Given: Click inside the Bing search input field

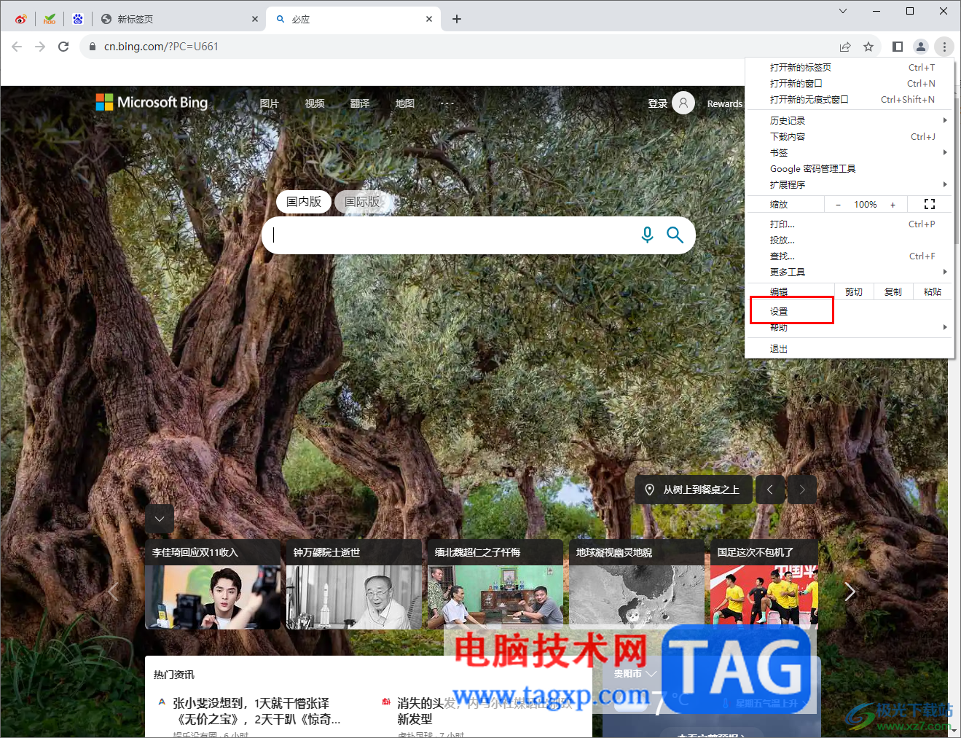Looking at the screenshot, I should (452, 235).
